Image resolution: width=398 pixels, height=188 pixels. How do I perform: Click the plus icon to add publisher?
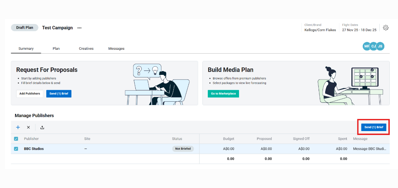(x=18, y=127)
